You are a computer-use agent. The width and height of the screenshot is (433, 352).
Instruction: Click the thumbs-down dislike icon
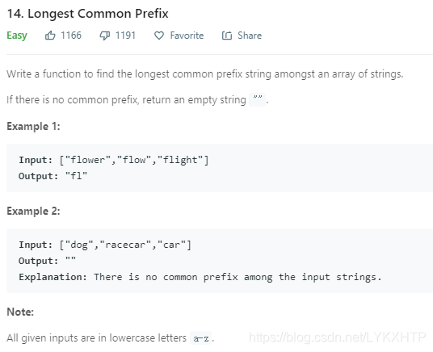coord(105,36)
